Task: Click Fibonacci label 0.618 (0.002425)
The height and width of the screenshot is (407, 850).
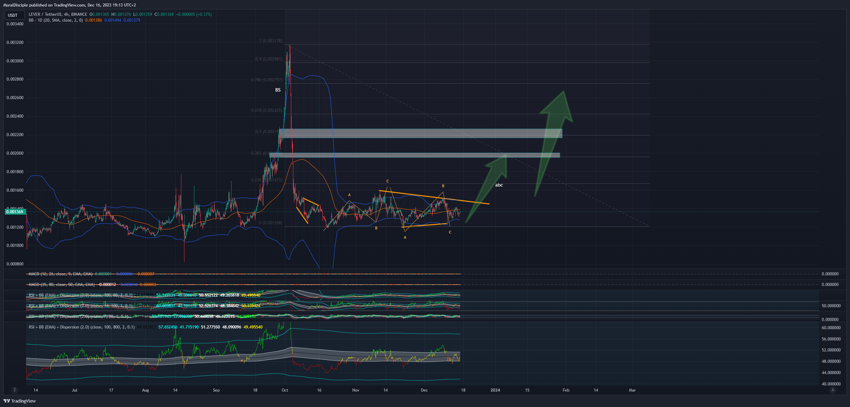Action: pyautogui.click(x=267, y=110)
